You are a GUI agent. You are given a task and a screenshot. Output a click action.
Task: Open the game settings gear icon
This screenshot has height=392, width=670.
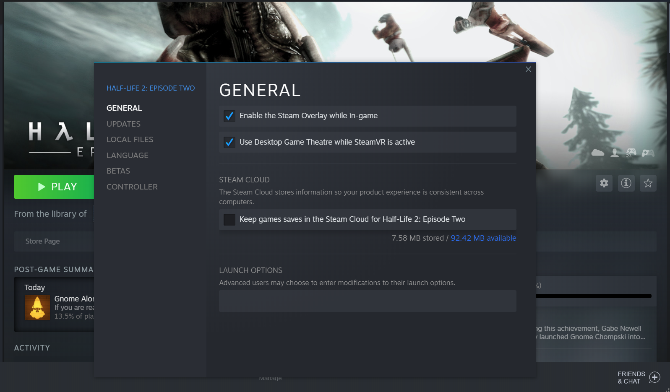[x=604, y=183]
